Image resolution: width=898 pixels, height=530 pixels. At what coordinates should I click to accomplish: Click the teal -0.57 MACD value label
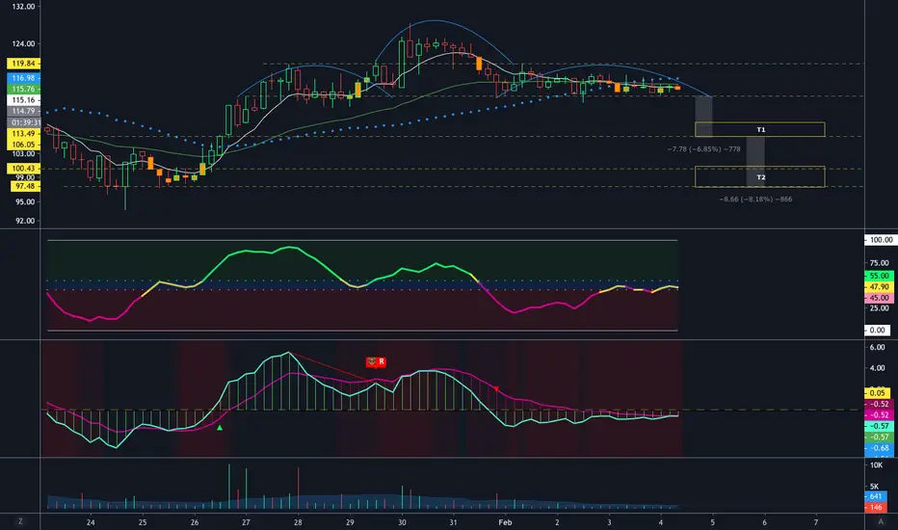pos(879,426)
